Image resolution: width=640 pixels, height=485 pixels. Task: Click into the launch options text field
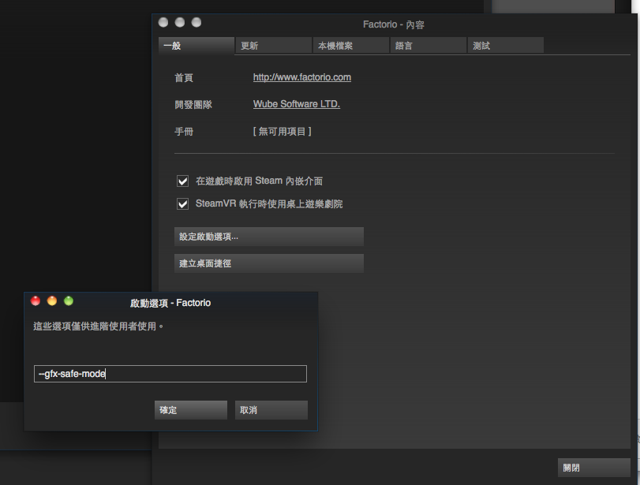pos(170,374)
